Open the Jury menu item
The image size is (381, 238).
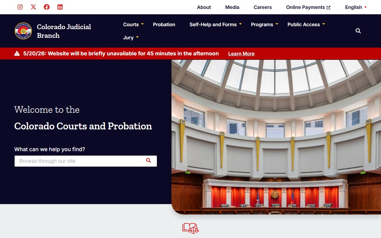pos(128,37)
